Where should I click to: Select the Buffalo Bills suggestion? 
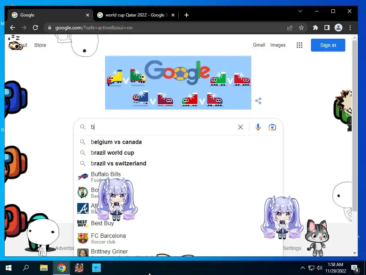click(178, 177)
